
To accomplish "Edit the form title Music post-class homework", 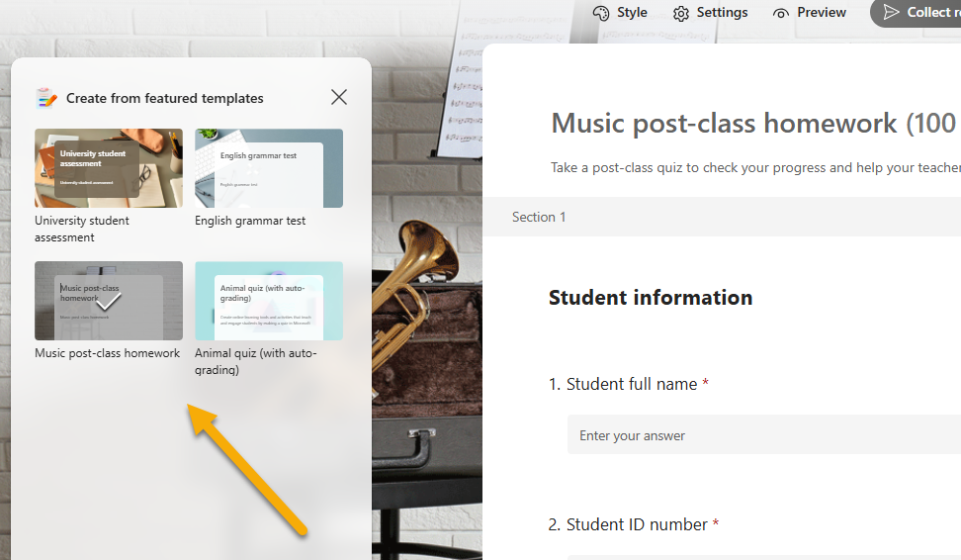I will (x=727, y=124).
